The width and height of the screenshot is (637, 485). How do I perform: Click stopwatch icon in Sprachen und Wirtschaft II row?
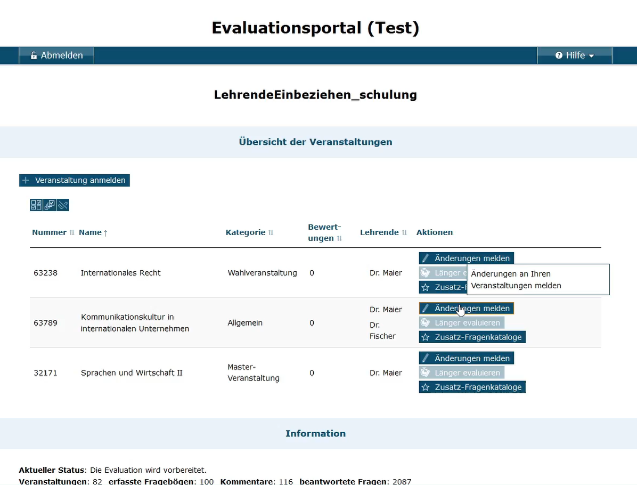tap(426, 373)
